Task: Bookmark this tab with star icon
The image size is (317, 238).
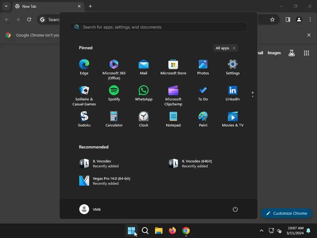Action: (272, 20)
